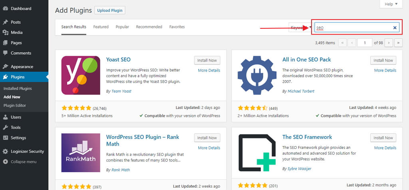Open the Yoast SEO title link
409x190 pixels.
point(118,59)
